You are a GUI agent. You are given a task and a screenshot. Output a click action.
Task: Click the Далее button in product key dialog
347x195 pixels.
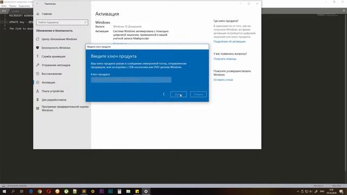178,94
